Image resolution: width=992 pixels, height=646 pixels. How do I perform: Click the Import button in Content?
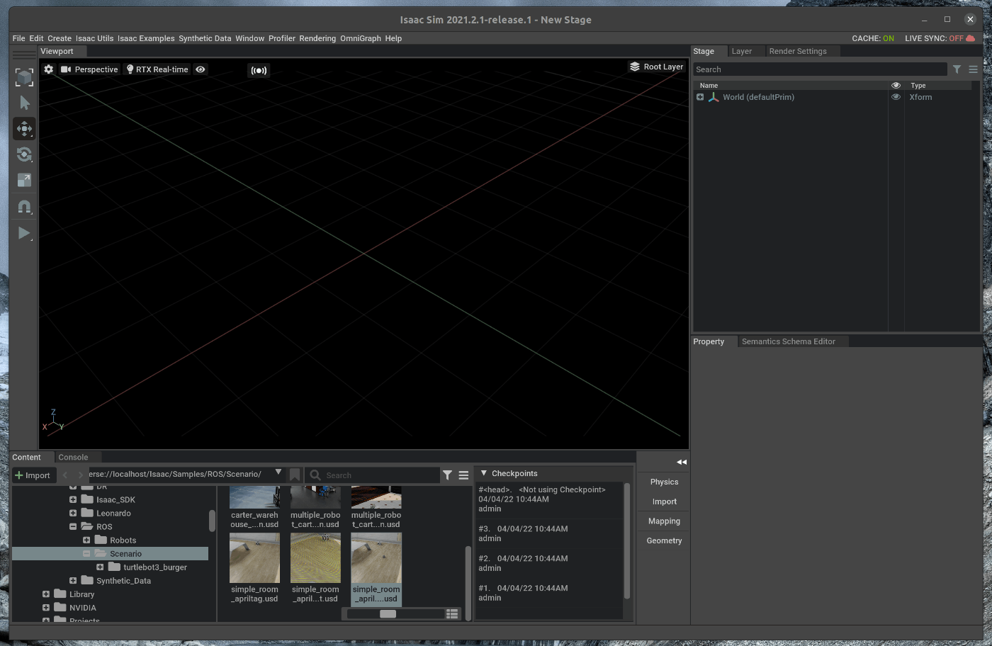[x=33, y=475]
